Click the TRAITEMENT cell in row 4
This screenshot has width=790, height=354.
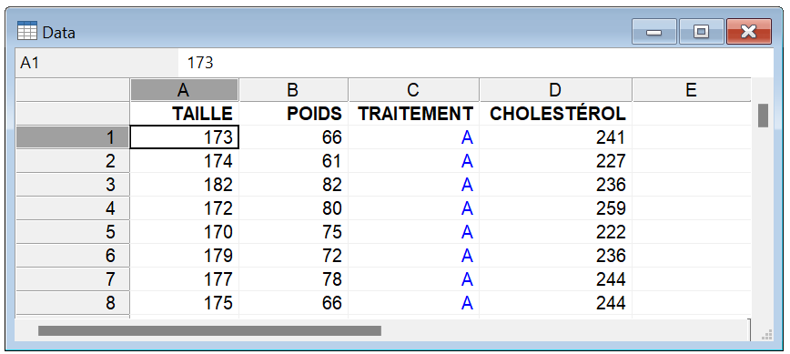pos(413,208)
